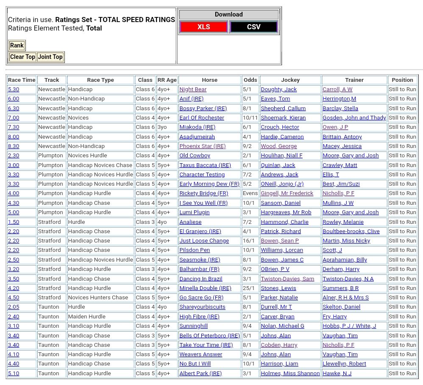423x385 pixels.
Task: Select horse Bells Of Peterboro (IRE)
Action: pyautogui.click(x=209, y=336)
